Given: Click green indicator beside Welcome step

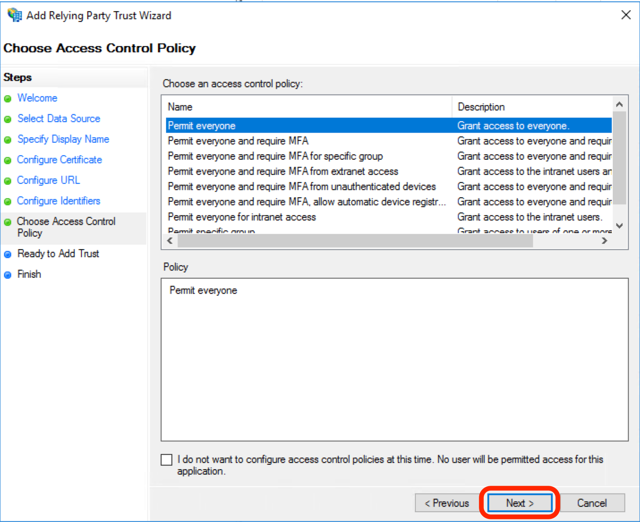Looking at the screenshot, I should coord(8,98).
